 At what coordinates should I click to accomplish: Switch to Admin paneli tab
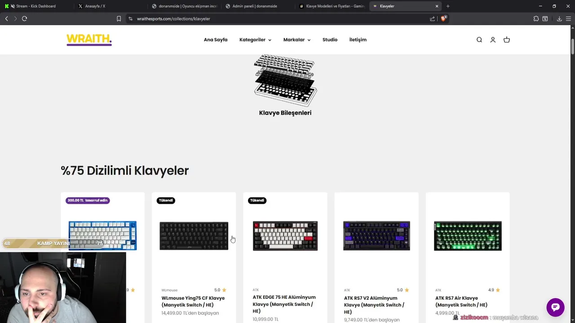(258, 6)
